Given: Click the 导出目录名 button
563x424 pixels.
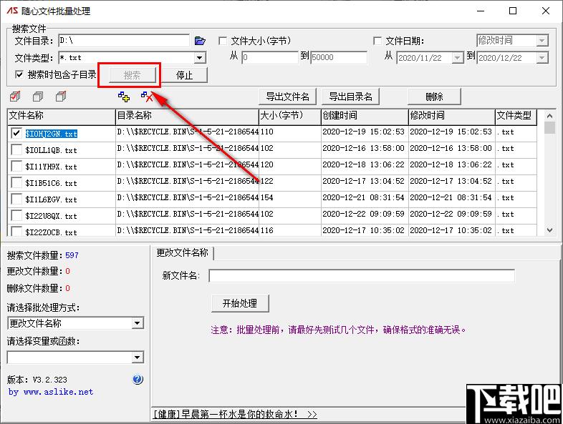Looking at the screenshot, I should pyautogui.click(x=350, y=97).
